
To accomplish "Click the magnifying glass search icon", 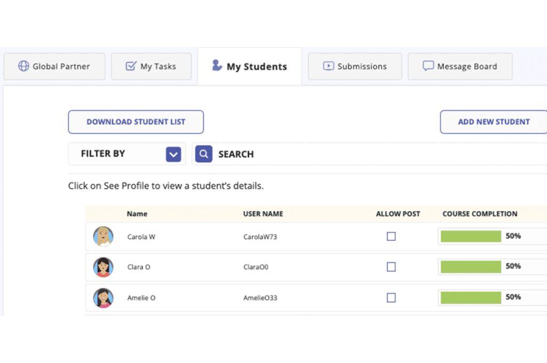I will [204, 154].
